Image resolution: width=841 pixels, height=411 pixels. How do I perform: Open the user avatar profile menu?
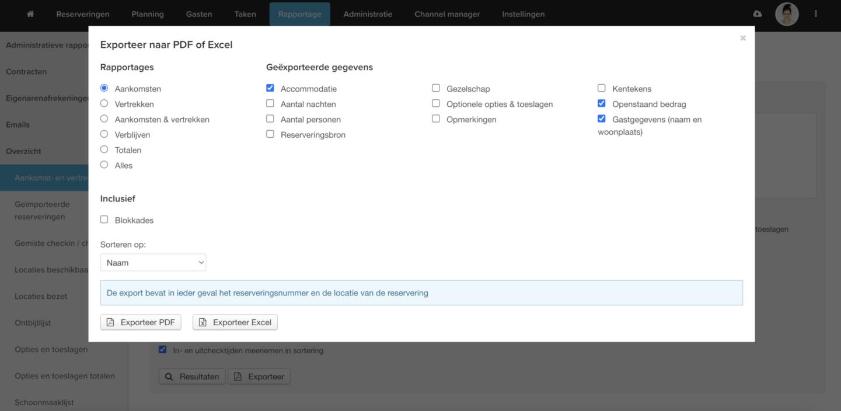click(786, 14)
